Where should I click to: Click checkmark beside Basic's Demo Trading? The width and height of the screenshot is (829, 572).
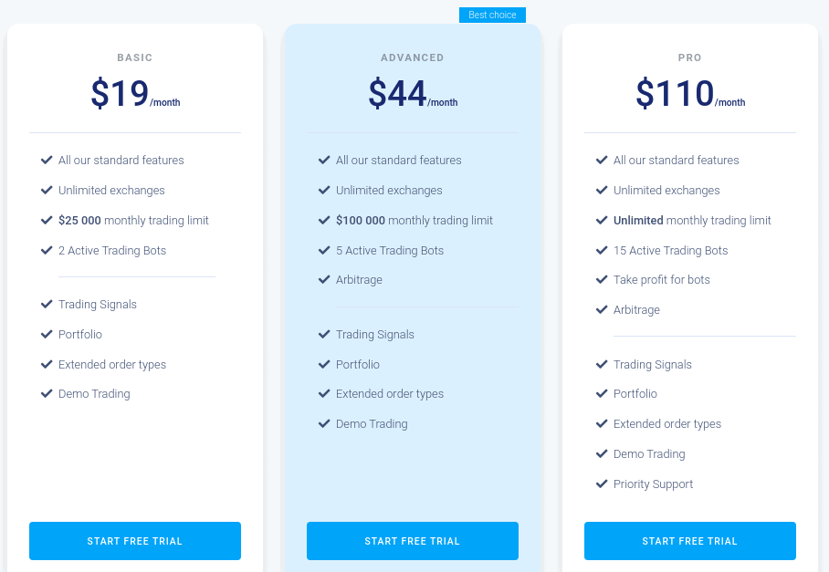(x=47, y=393)
